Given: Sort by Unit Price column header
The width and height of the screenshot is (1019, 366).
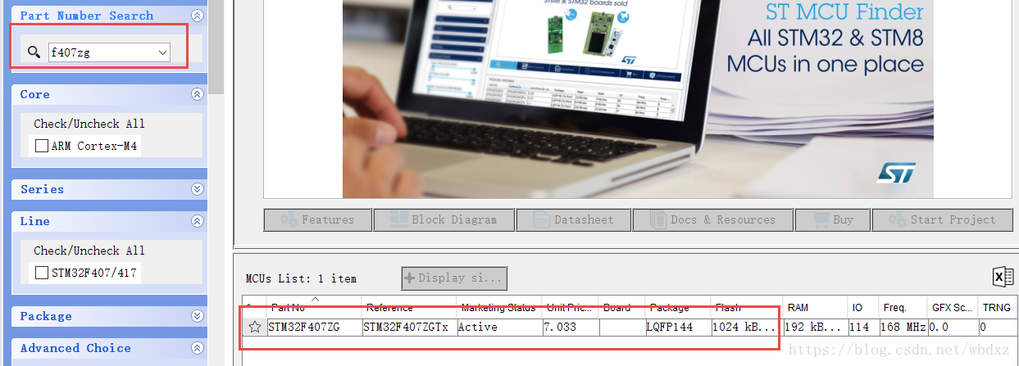Looking at the screenshot, I should (x=570, y=308).
